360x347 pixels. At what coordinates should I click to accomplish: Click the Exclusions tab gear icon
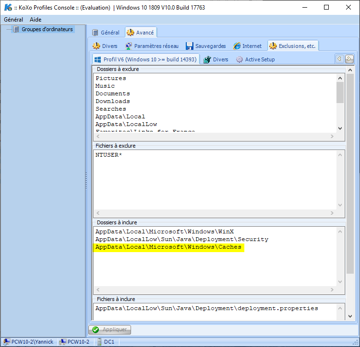click(273, 46)
